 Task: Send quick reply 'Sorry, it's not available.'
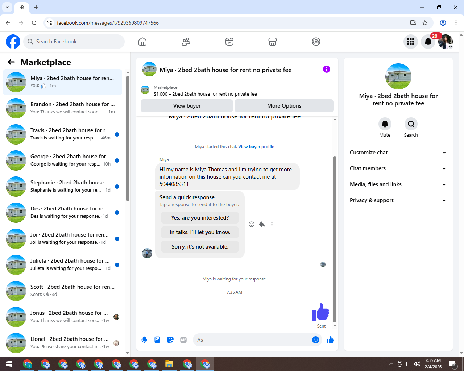click(200, 247)
